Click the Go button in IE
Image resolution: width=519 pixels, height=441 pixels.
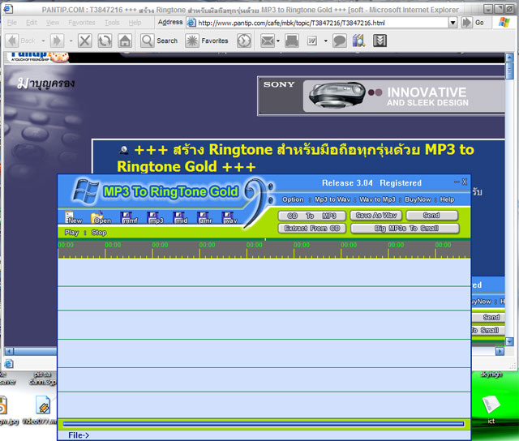474,23
